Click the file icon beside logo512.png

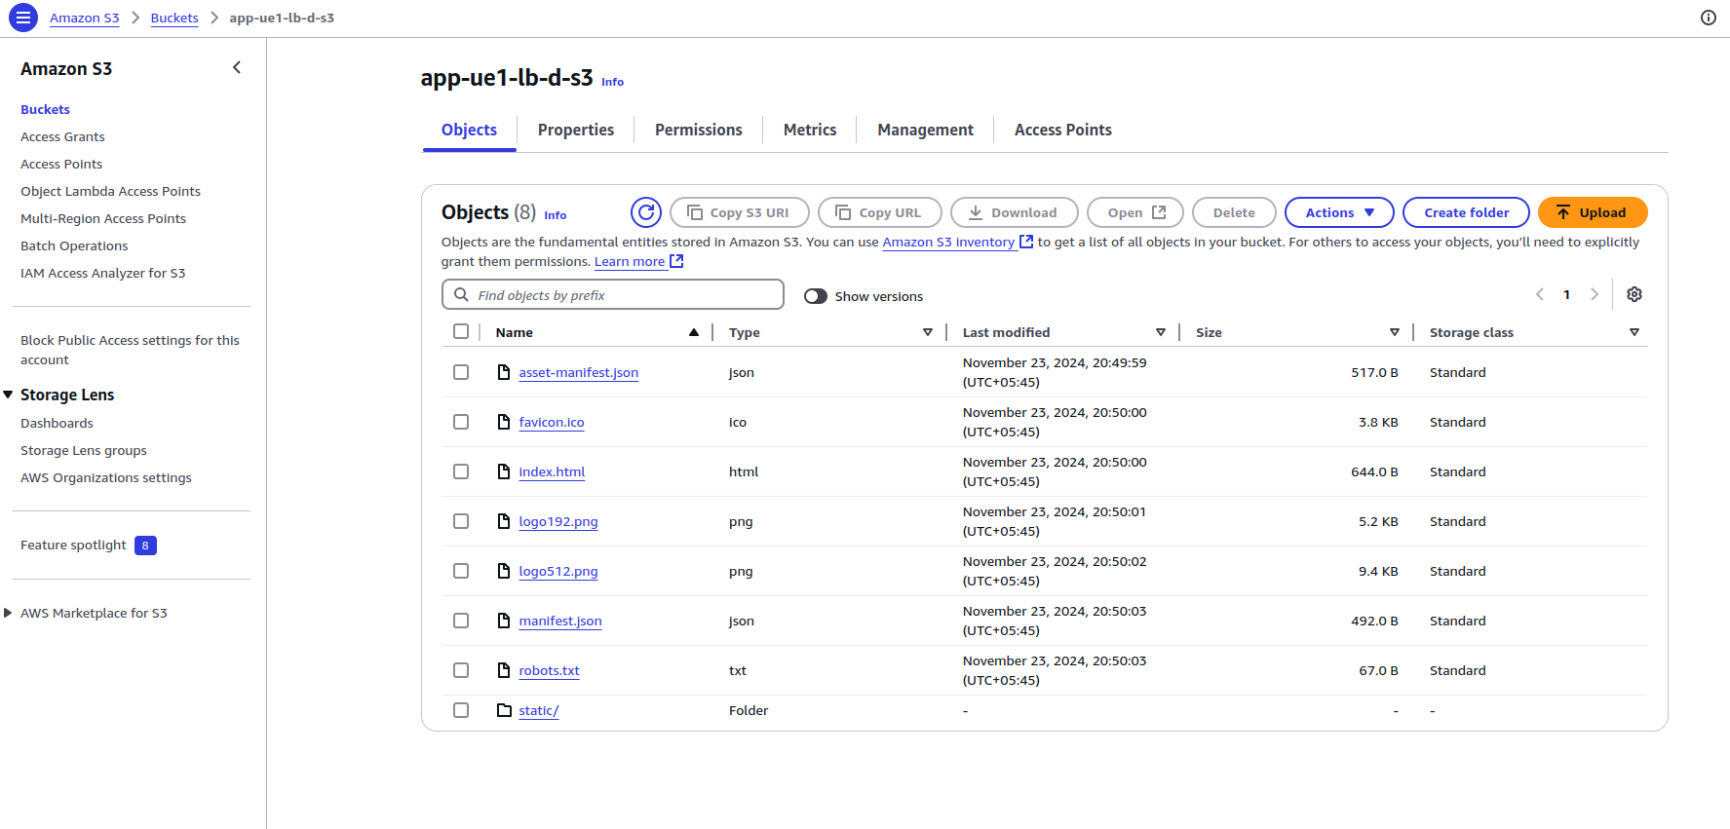pos(504,571)
